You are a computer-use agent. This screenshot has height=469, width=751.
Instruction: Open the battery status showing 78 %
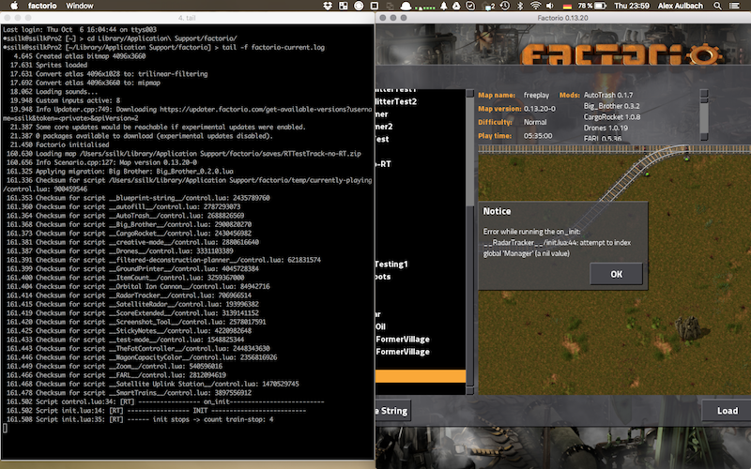pos(592,6)
